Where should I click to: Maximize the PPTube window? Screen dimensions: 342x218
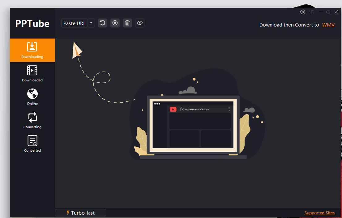pyautogui.click(x=328, y=12)
